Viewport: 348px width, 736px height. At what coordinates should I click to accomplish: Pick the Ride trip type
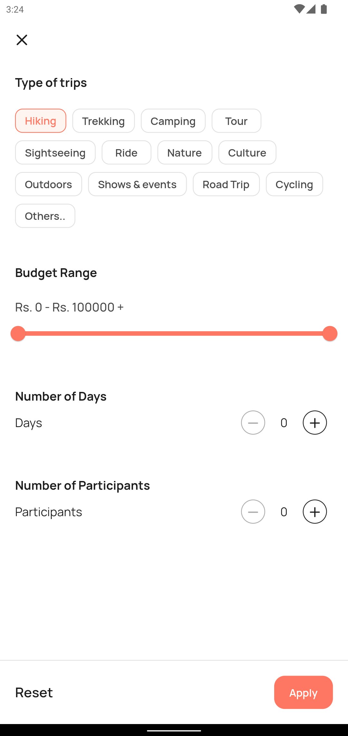pos(127,152)
